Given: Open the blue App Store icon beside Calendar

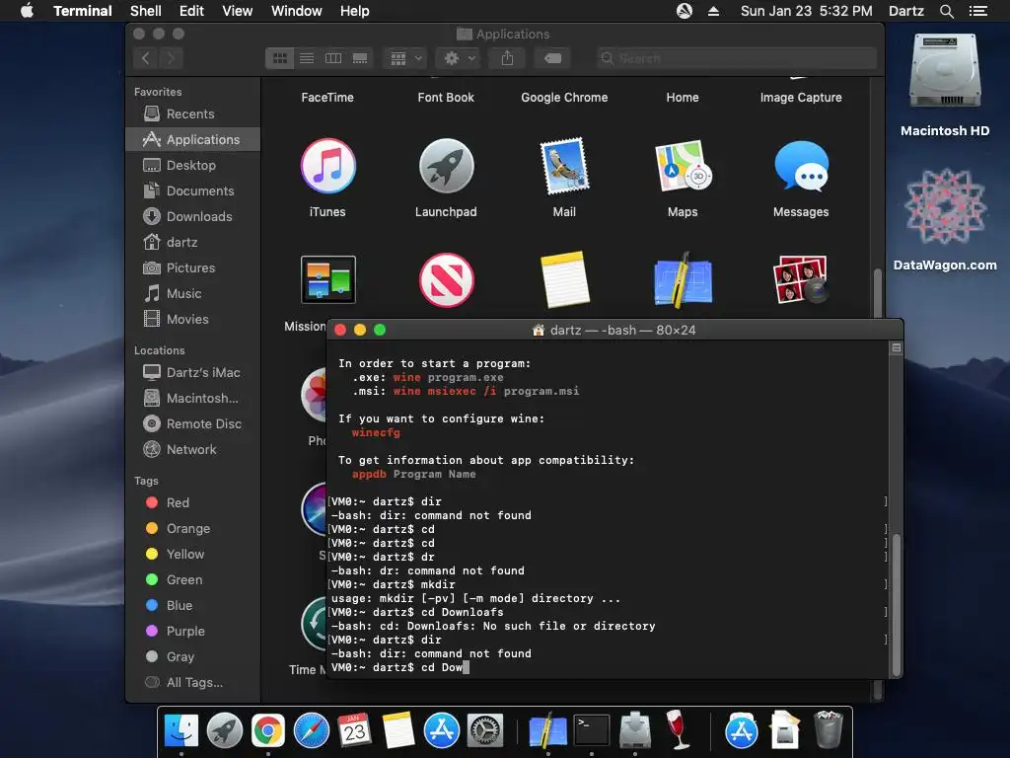Looking at the screenshot, I should click(441, 731).
